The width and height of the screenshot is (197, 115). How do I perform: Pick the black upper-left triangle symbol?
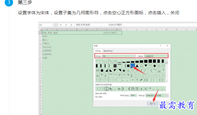[115, 70]
